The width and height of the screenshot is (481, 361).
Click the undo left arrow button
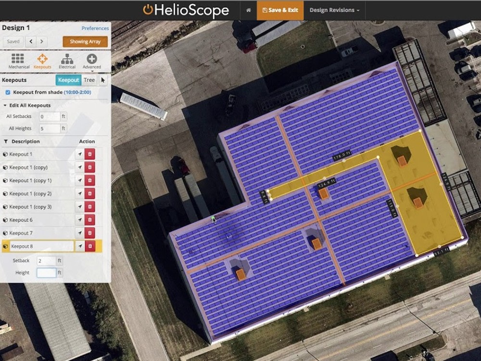(x=31, y=41)
